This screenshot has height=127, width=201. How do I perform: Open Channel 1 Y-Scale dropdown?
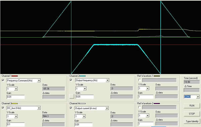pyautogui.click(x=16, y=89)
